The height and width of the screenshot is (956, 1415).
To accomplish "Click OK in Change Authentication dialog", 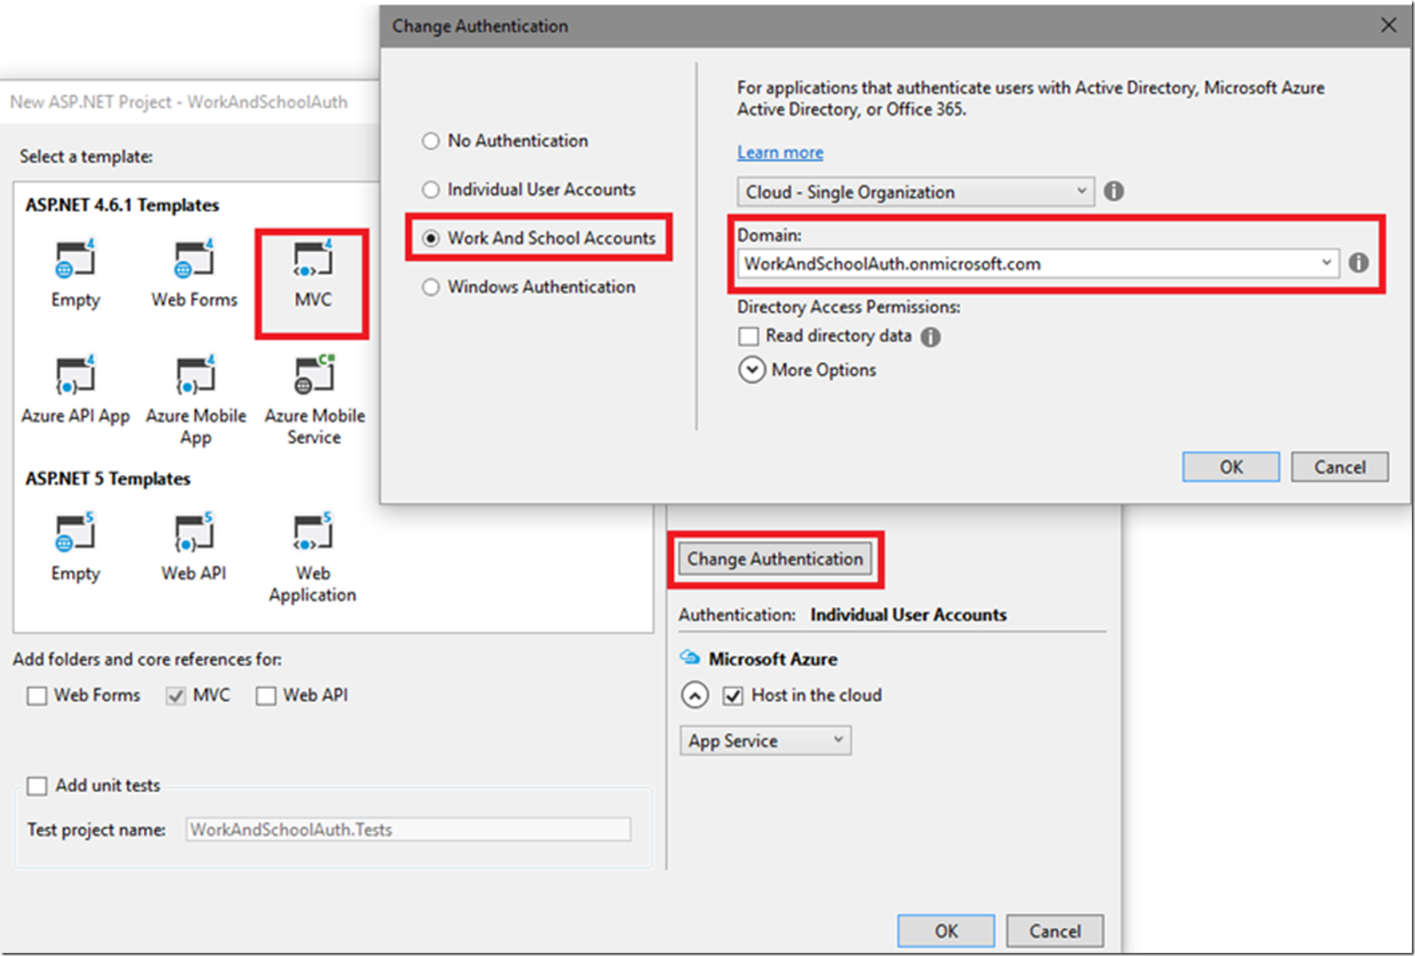I will tap(1231, 467).
